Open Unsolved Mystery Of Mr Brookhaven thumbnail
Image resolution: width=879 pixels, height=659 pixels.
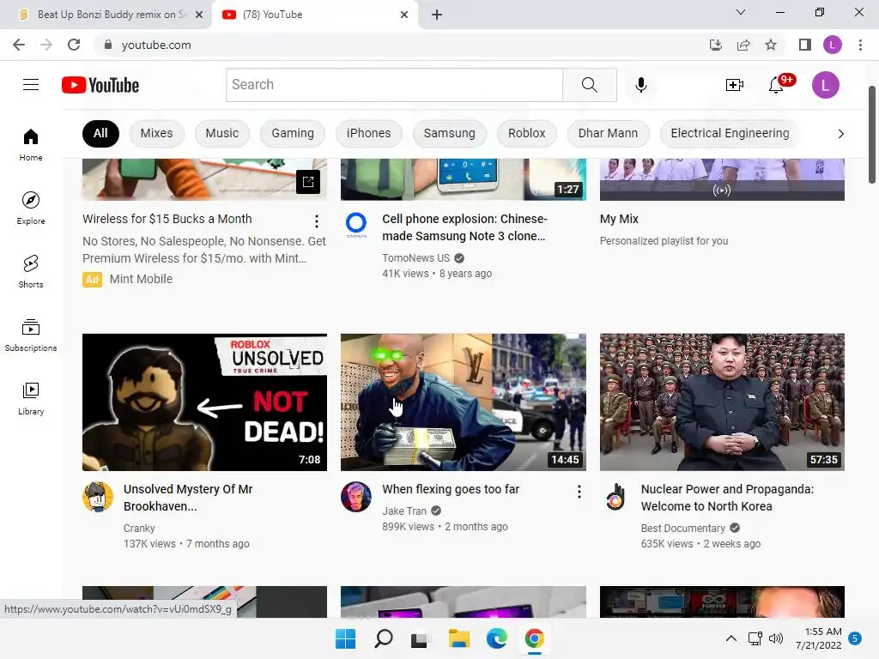click(204, 402)
